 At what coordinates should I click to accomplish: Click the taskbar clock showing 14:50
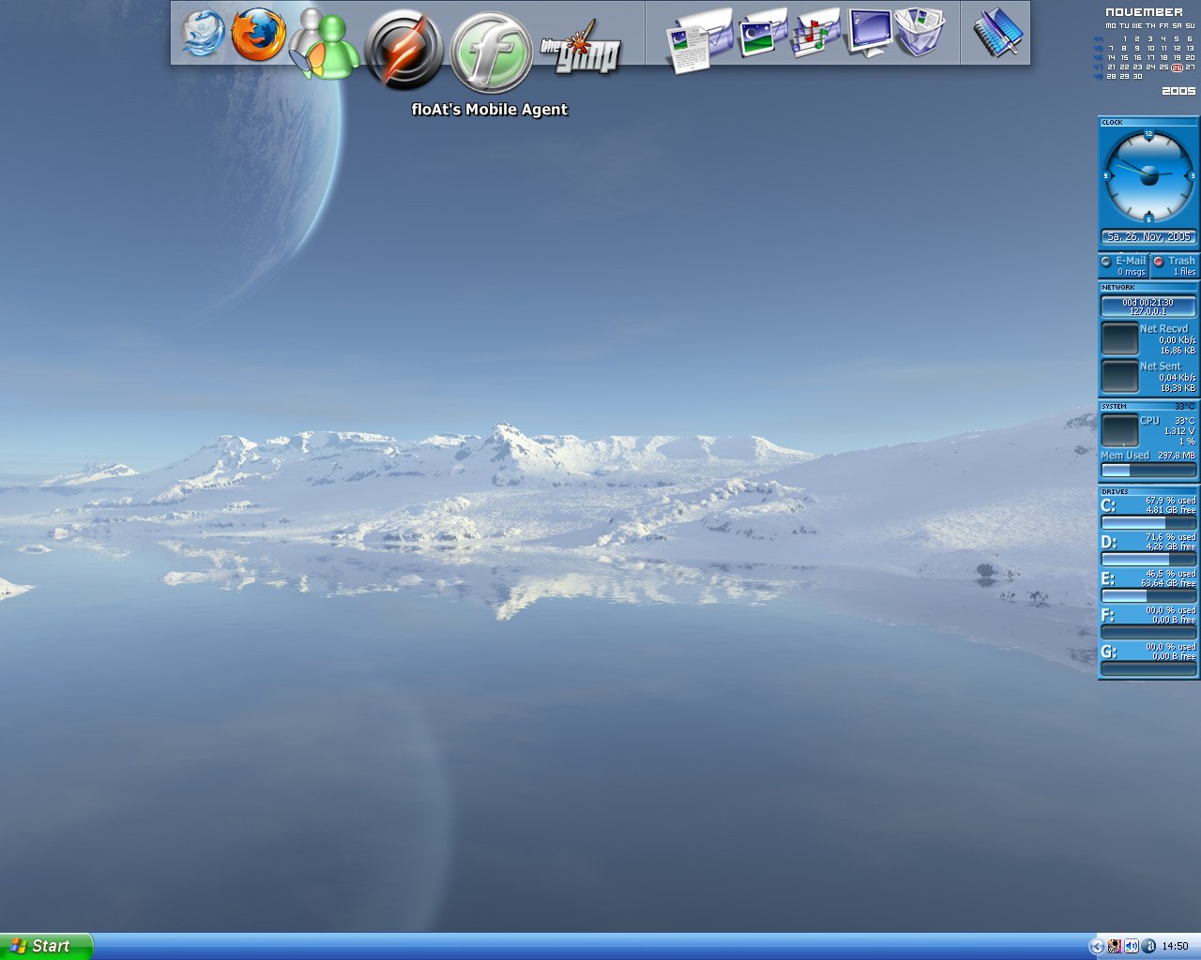point(1175,946)
